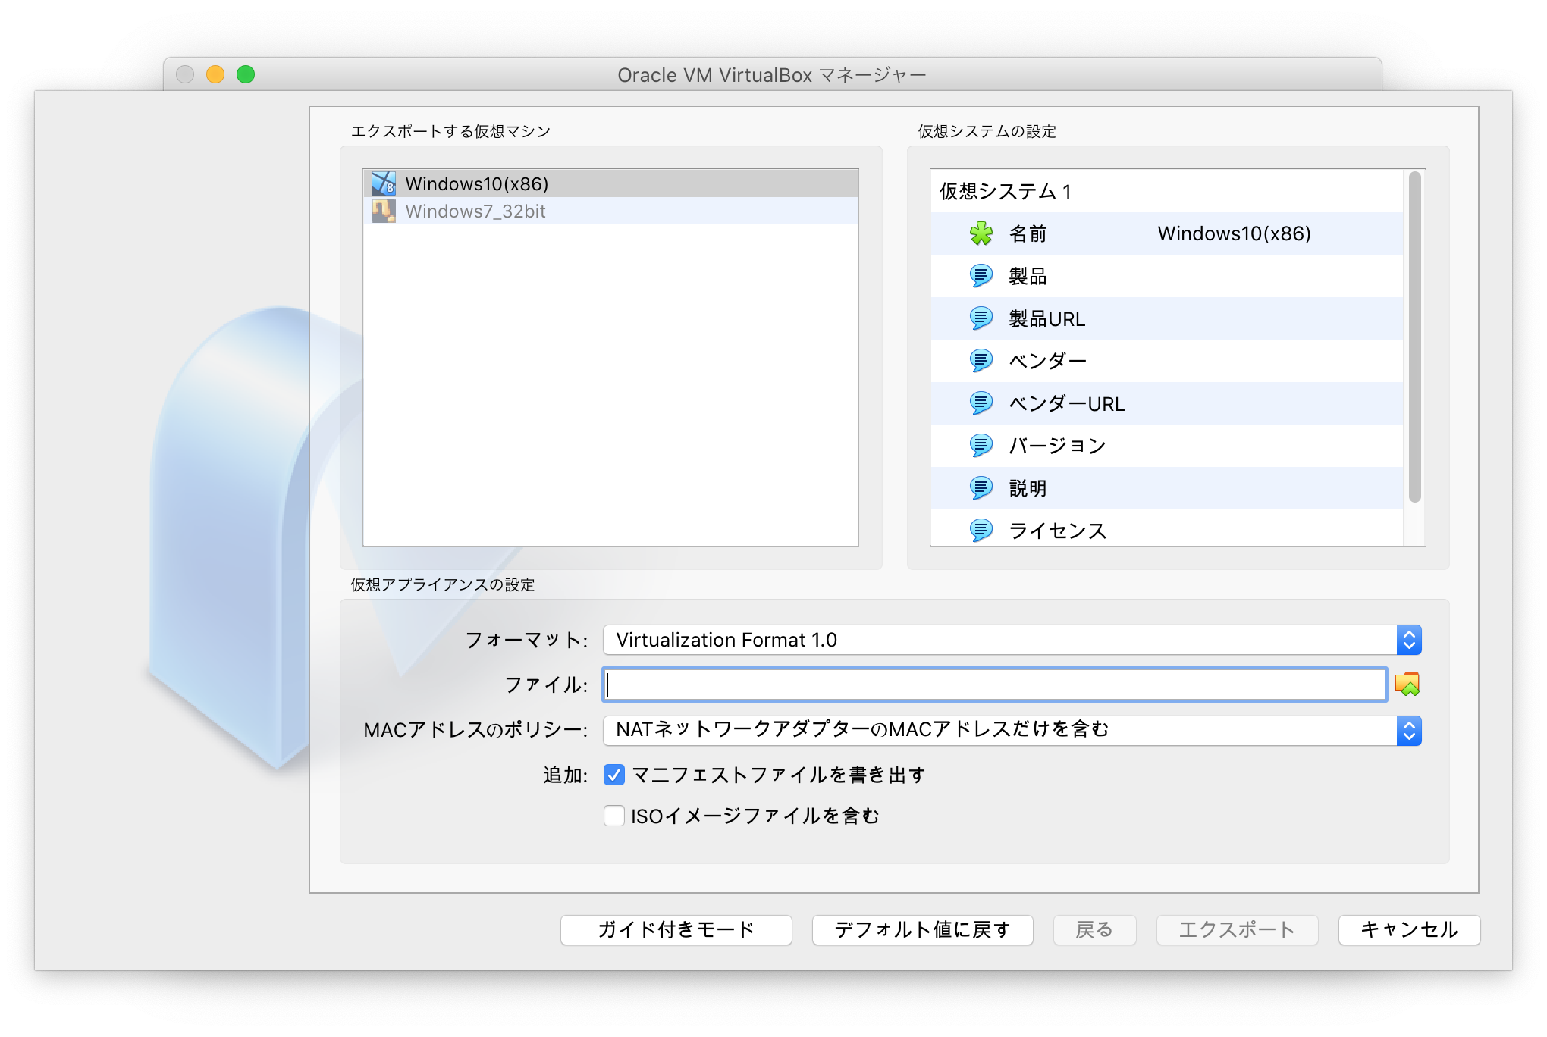
Task: Open the MACアドレスのポリシー dropdown
Action: (1408, 730)
